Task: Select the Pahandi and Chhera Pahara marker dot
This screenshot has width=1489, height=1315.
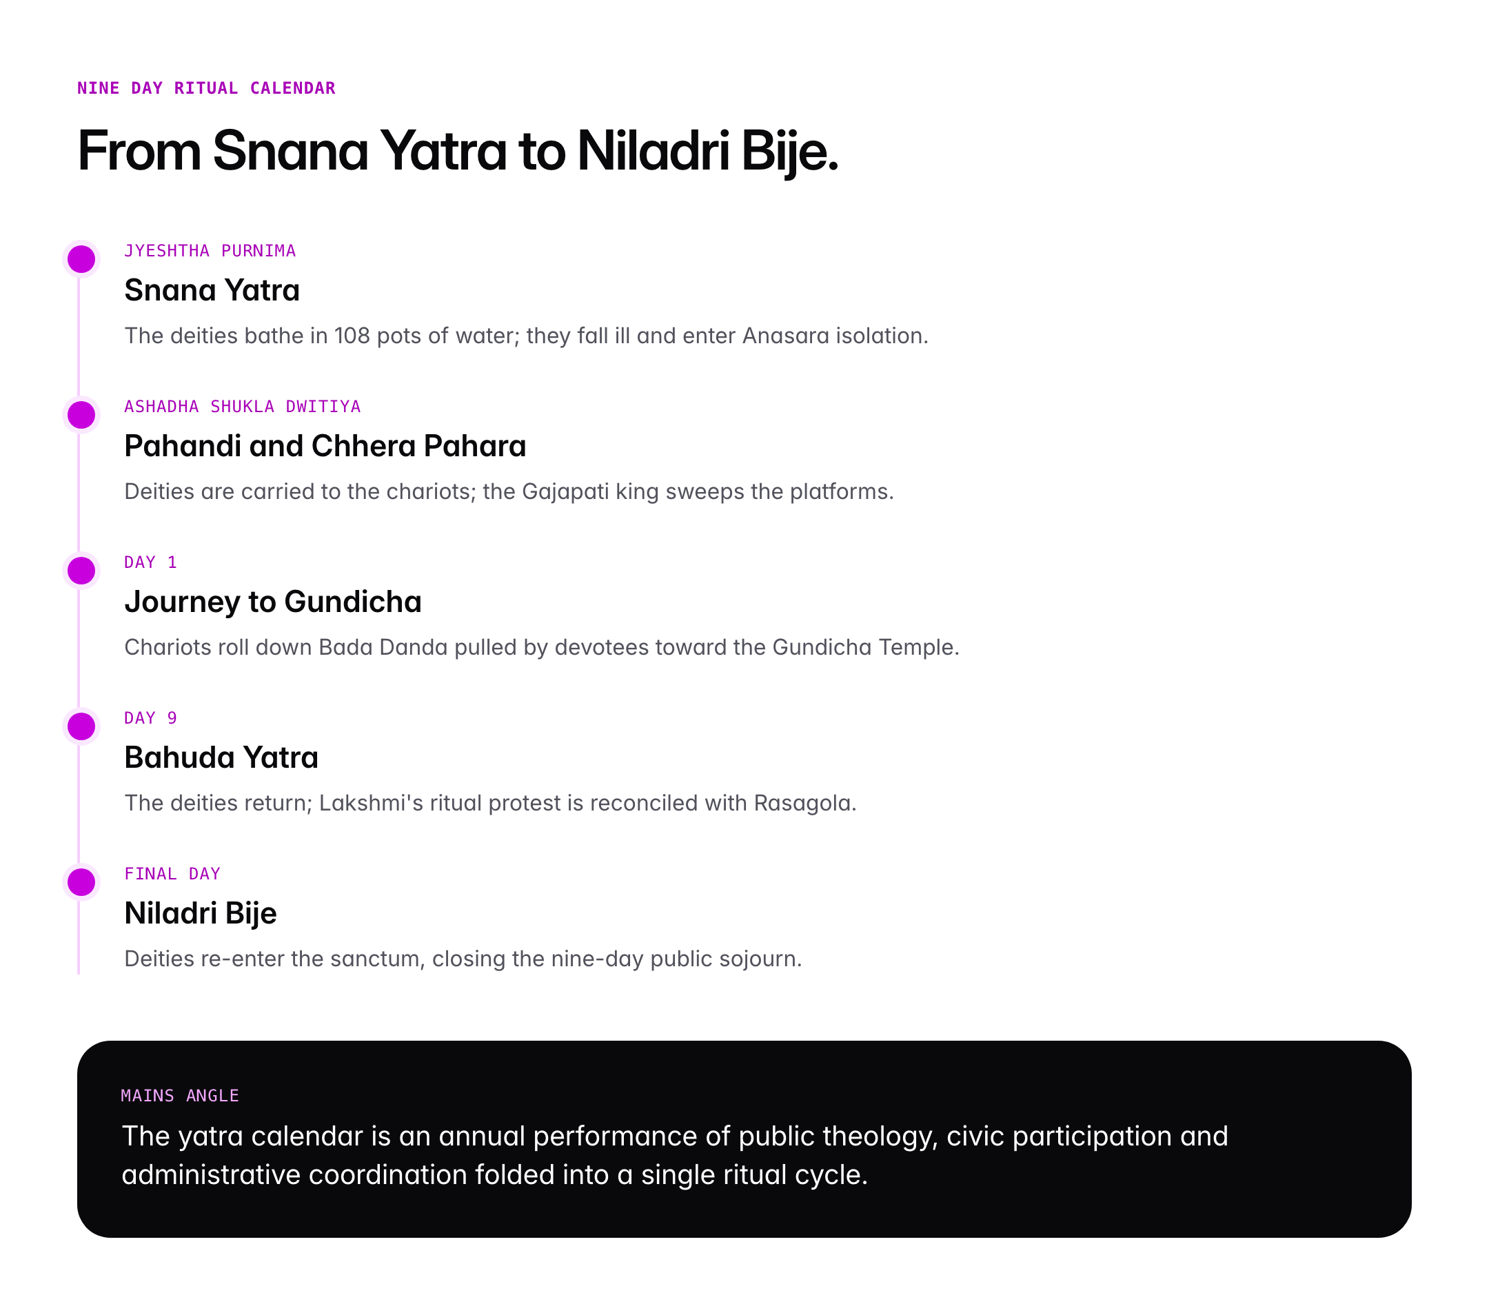Action: pos(81,415)
